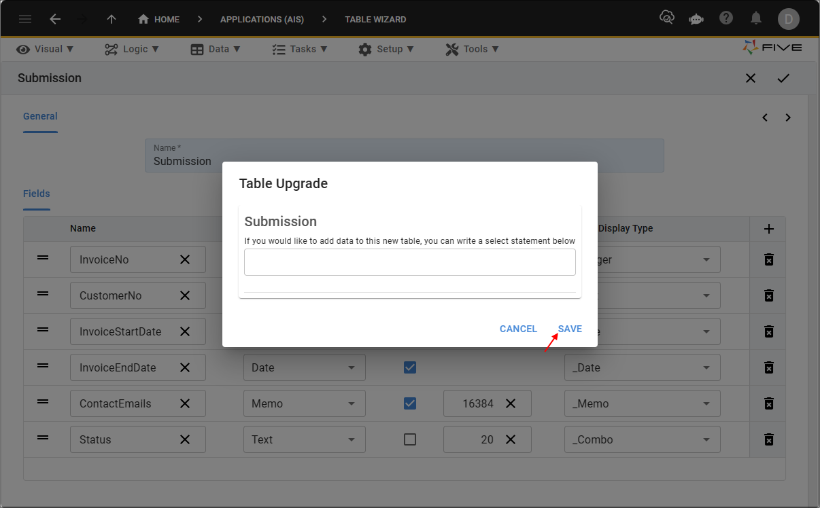Uncheck the InvoiceEndDate checkbox
The image size is (820, 508).
pos(410,367)
